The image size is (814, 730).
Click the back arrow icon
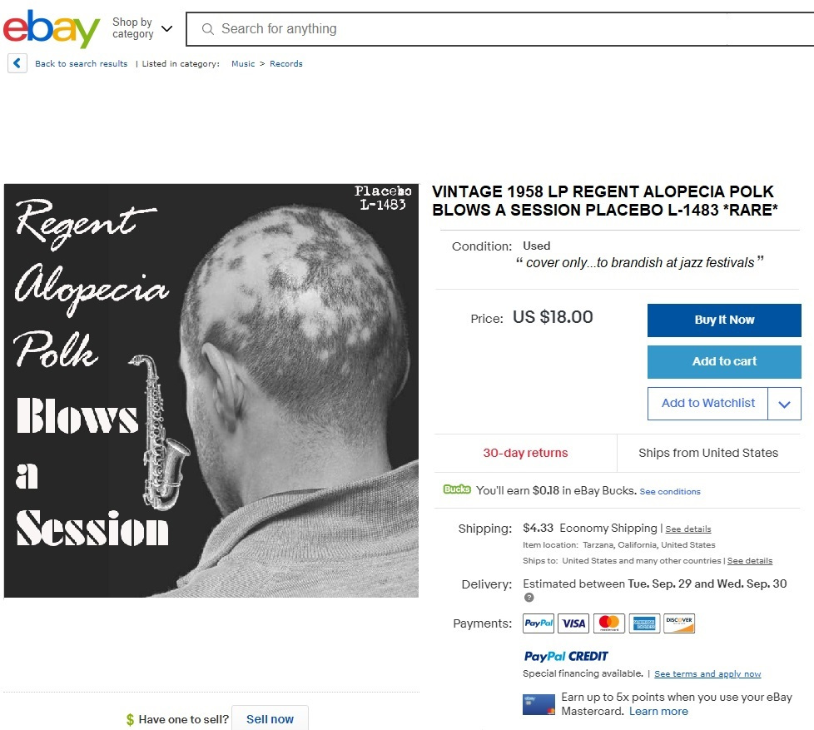point(17,63)
